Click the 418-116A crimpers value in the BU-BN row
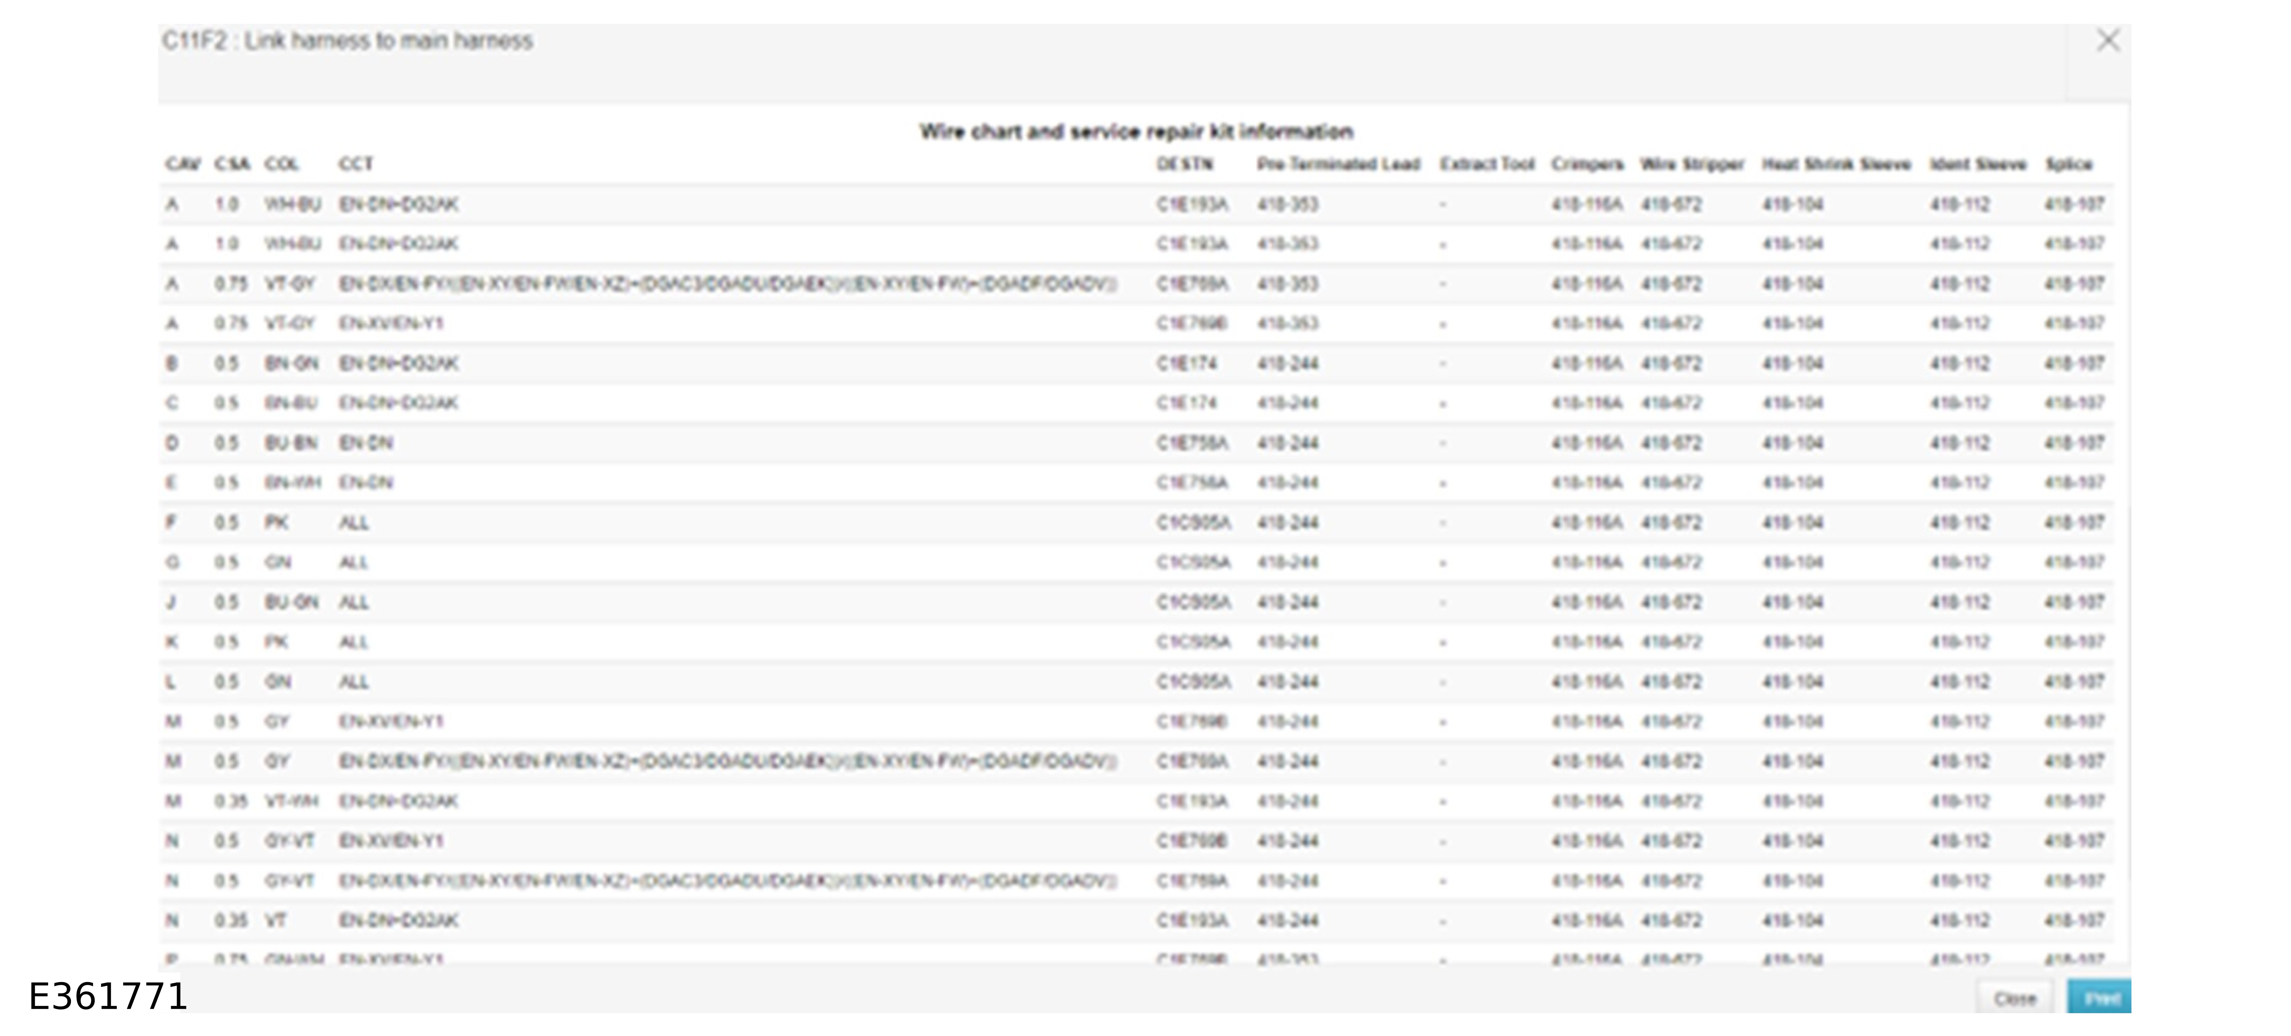The width and height of the screenshot is (2291, 1036). pyautogui.click(x=1588, y=443)
